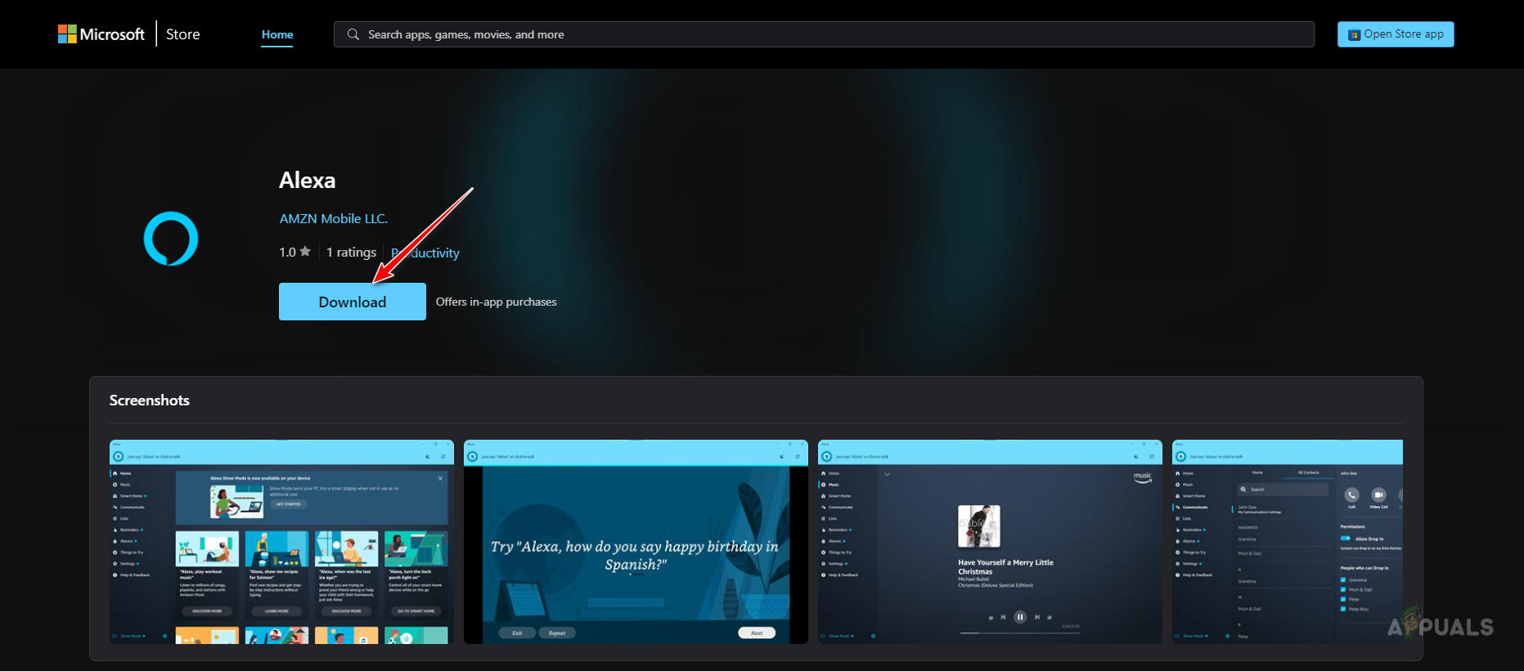The width and height of the screenshot is (1524, 671).
Task: Go to the Home tab
Action: (x=277, y=34)
